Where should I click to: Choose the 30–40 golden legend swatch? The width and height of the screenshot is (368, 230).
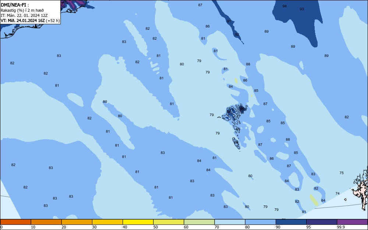(x=107, y=222)
